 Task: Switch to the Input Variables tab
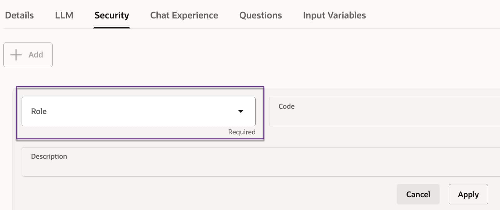(x=334, y=15)
